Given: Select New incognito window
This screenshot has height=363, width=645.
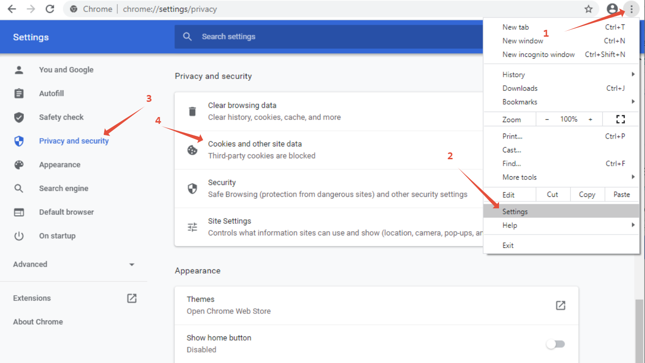Looking at the screenshot, I should 561,55.
